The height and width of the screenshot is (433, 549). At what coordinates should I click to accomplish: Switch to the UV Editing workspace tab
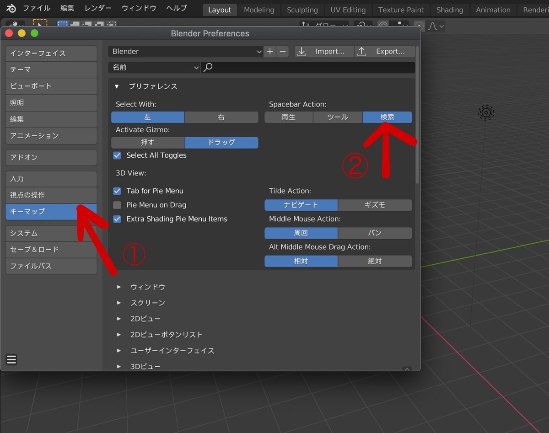tap(348, 10)
